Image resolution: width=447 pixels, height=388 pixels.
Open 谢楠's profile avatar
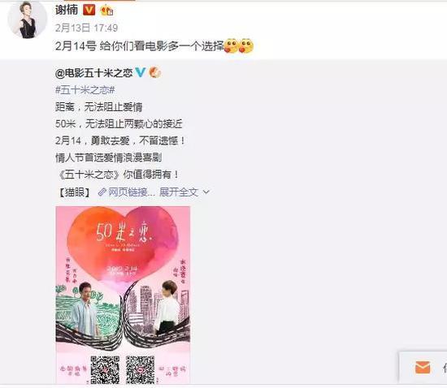(27, 19)
